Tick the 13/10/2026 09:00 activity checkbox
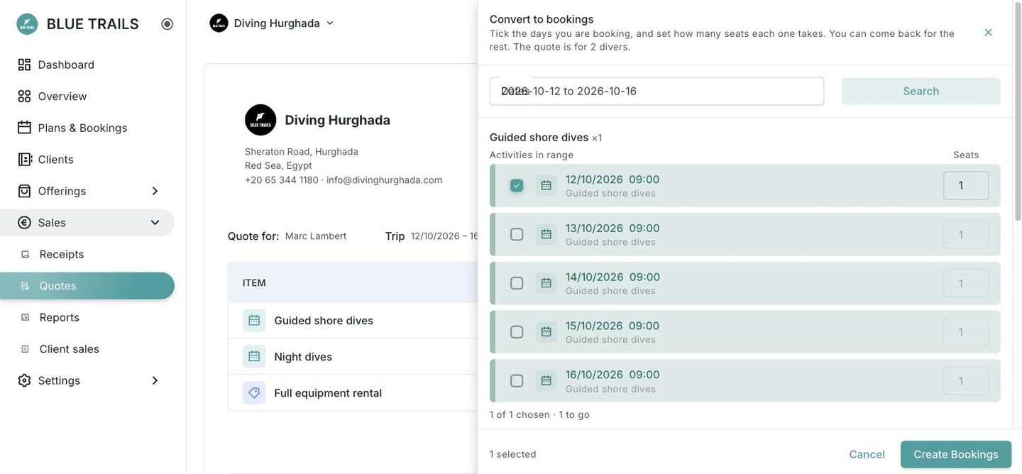 tap(517, 235)
